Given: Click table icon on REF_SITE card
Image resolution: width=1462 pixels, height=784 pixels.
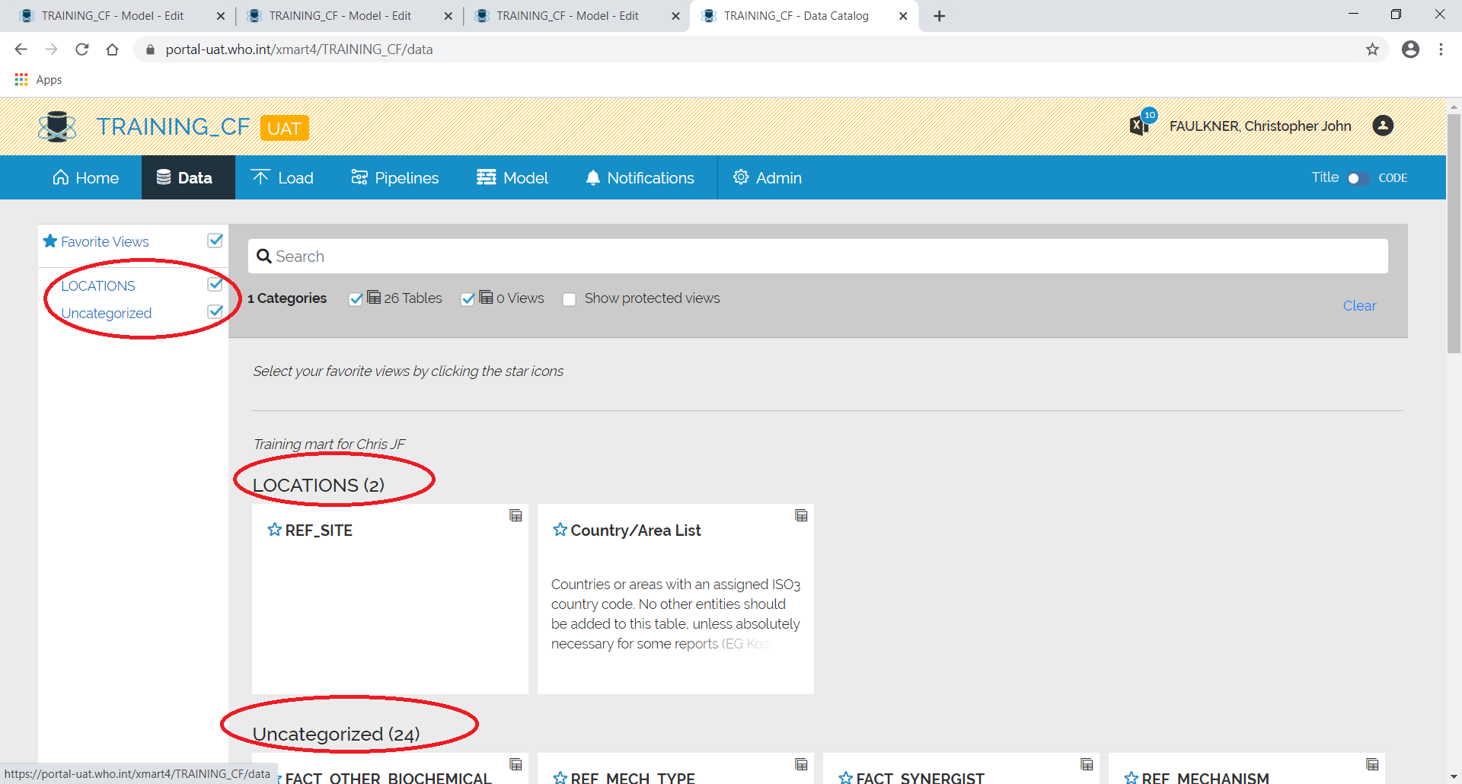Looking at the screenshot, I should (516, 515).
